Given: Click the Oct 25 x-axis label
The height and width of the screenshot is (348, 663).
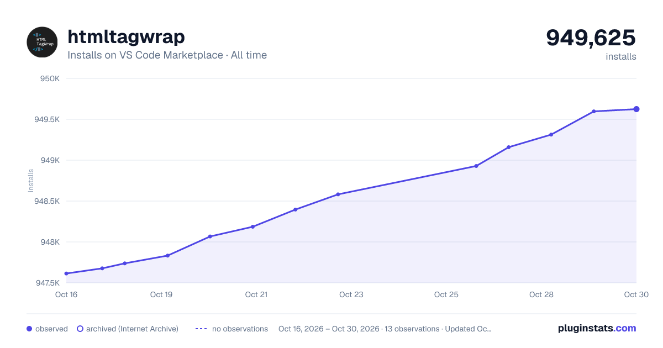Looking at the screenshot, I should pos(446,294).
